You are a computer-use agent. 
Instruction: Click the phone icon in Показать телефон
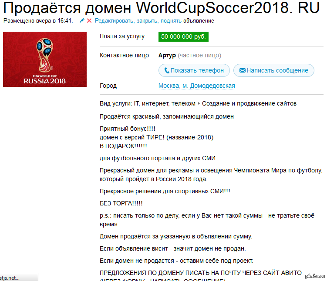click(167, 70)
